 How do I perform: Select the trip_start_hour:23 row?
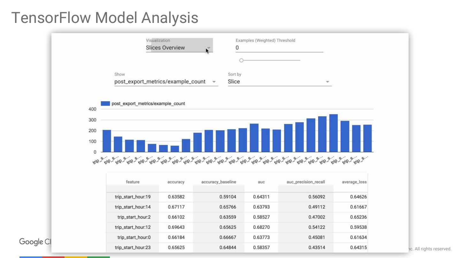pyautogui.click(x=133, y=247)
